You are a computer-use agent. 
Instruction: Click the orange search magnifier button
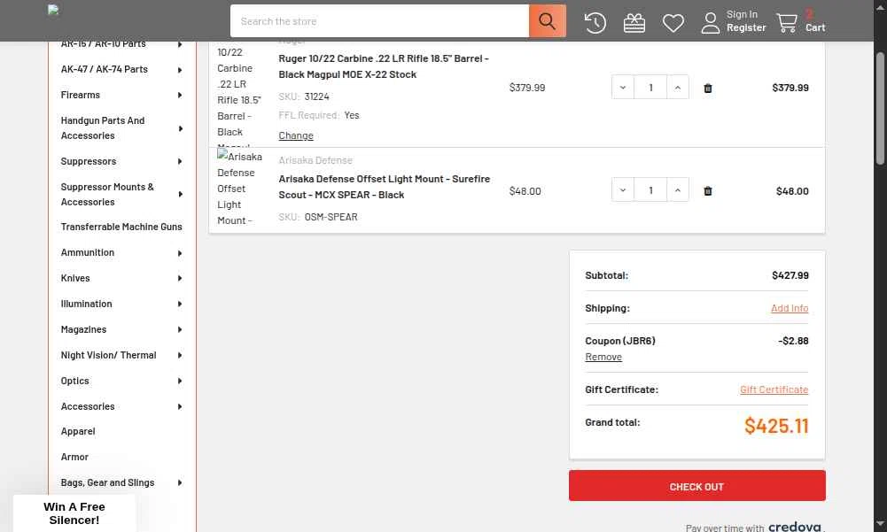[547, 21]
